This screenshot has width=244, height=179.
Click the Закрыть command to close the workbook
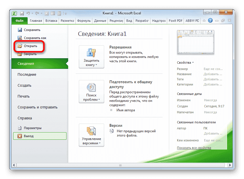click(30, 54)
